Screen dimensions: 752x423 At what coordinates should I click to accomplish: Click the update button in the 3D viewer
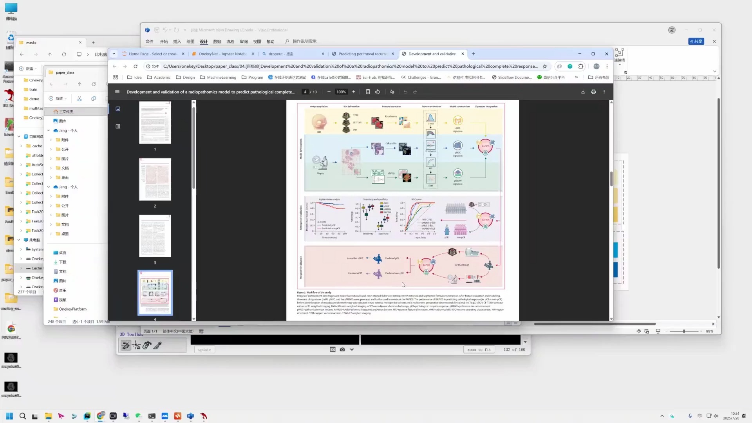204,349
